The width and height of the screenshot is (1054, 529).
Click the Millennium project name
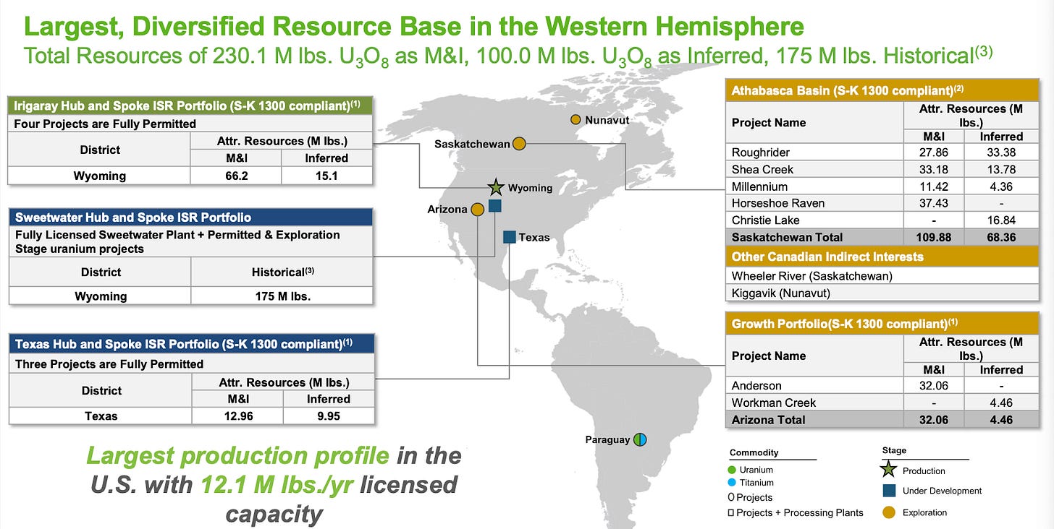point(759,186)
